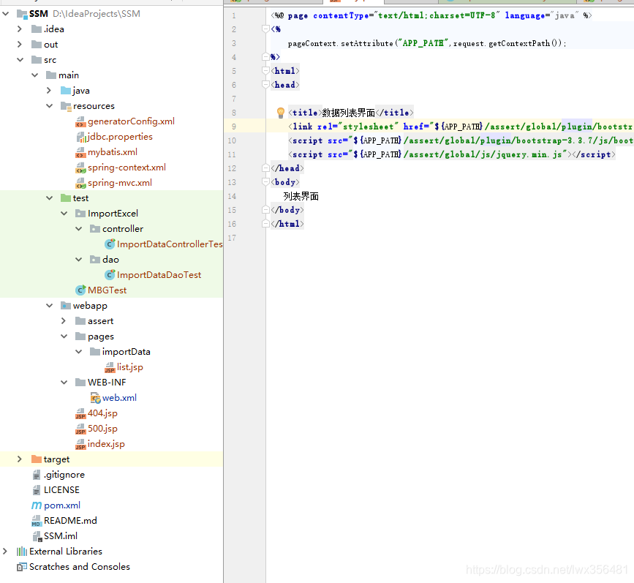
Task: Click the ImportDataControllerTest class icon
Action: click(x=110, y=244)
